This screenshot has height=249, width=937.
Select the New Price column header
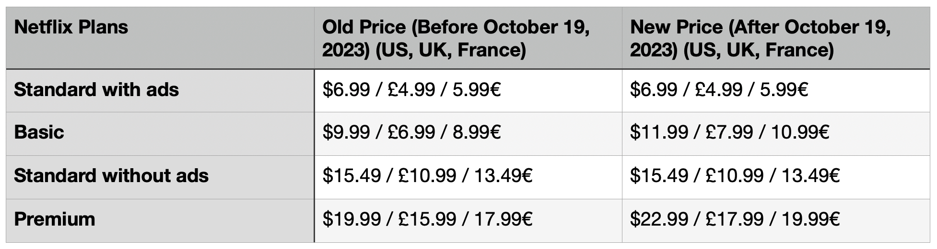pos(760,38)
